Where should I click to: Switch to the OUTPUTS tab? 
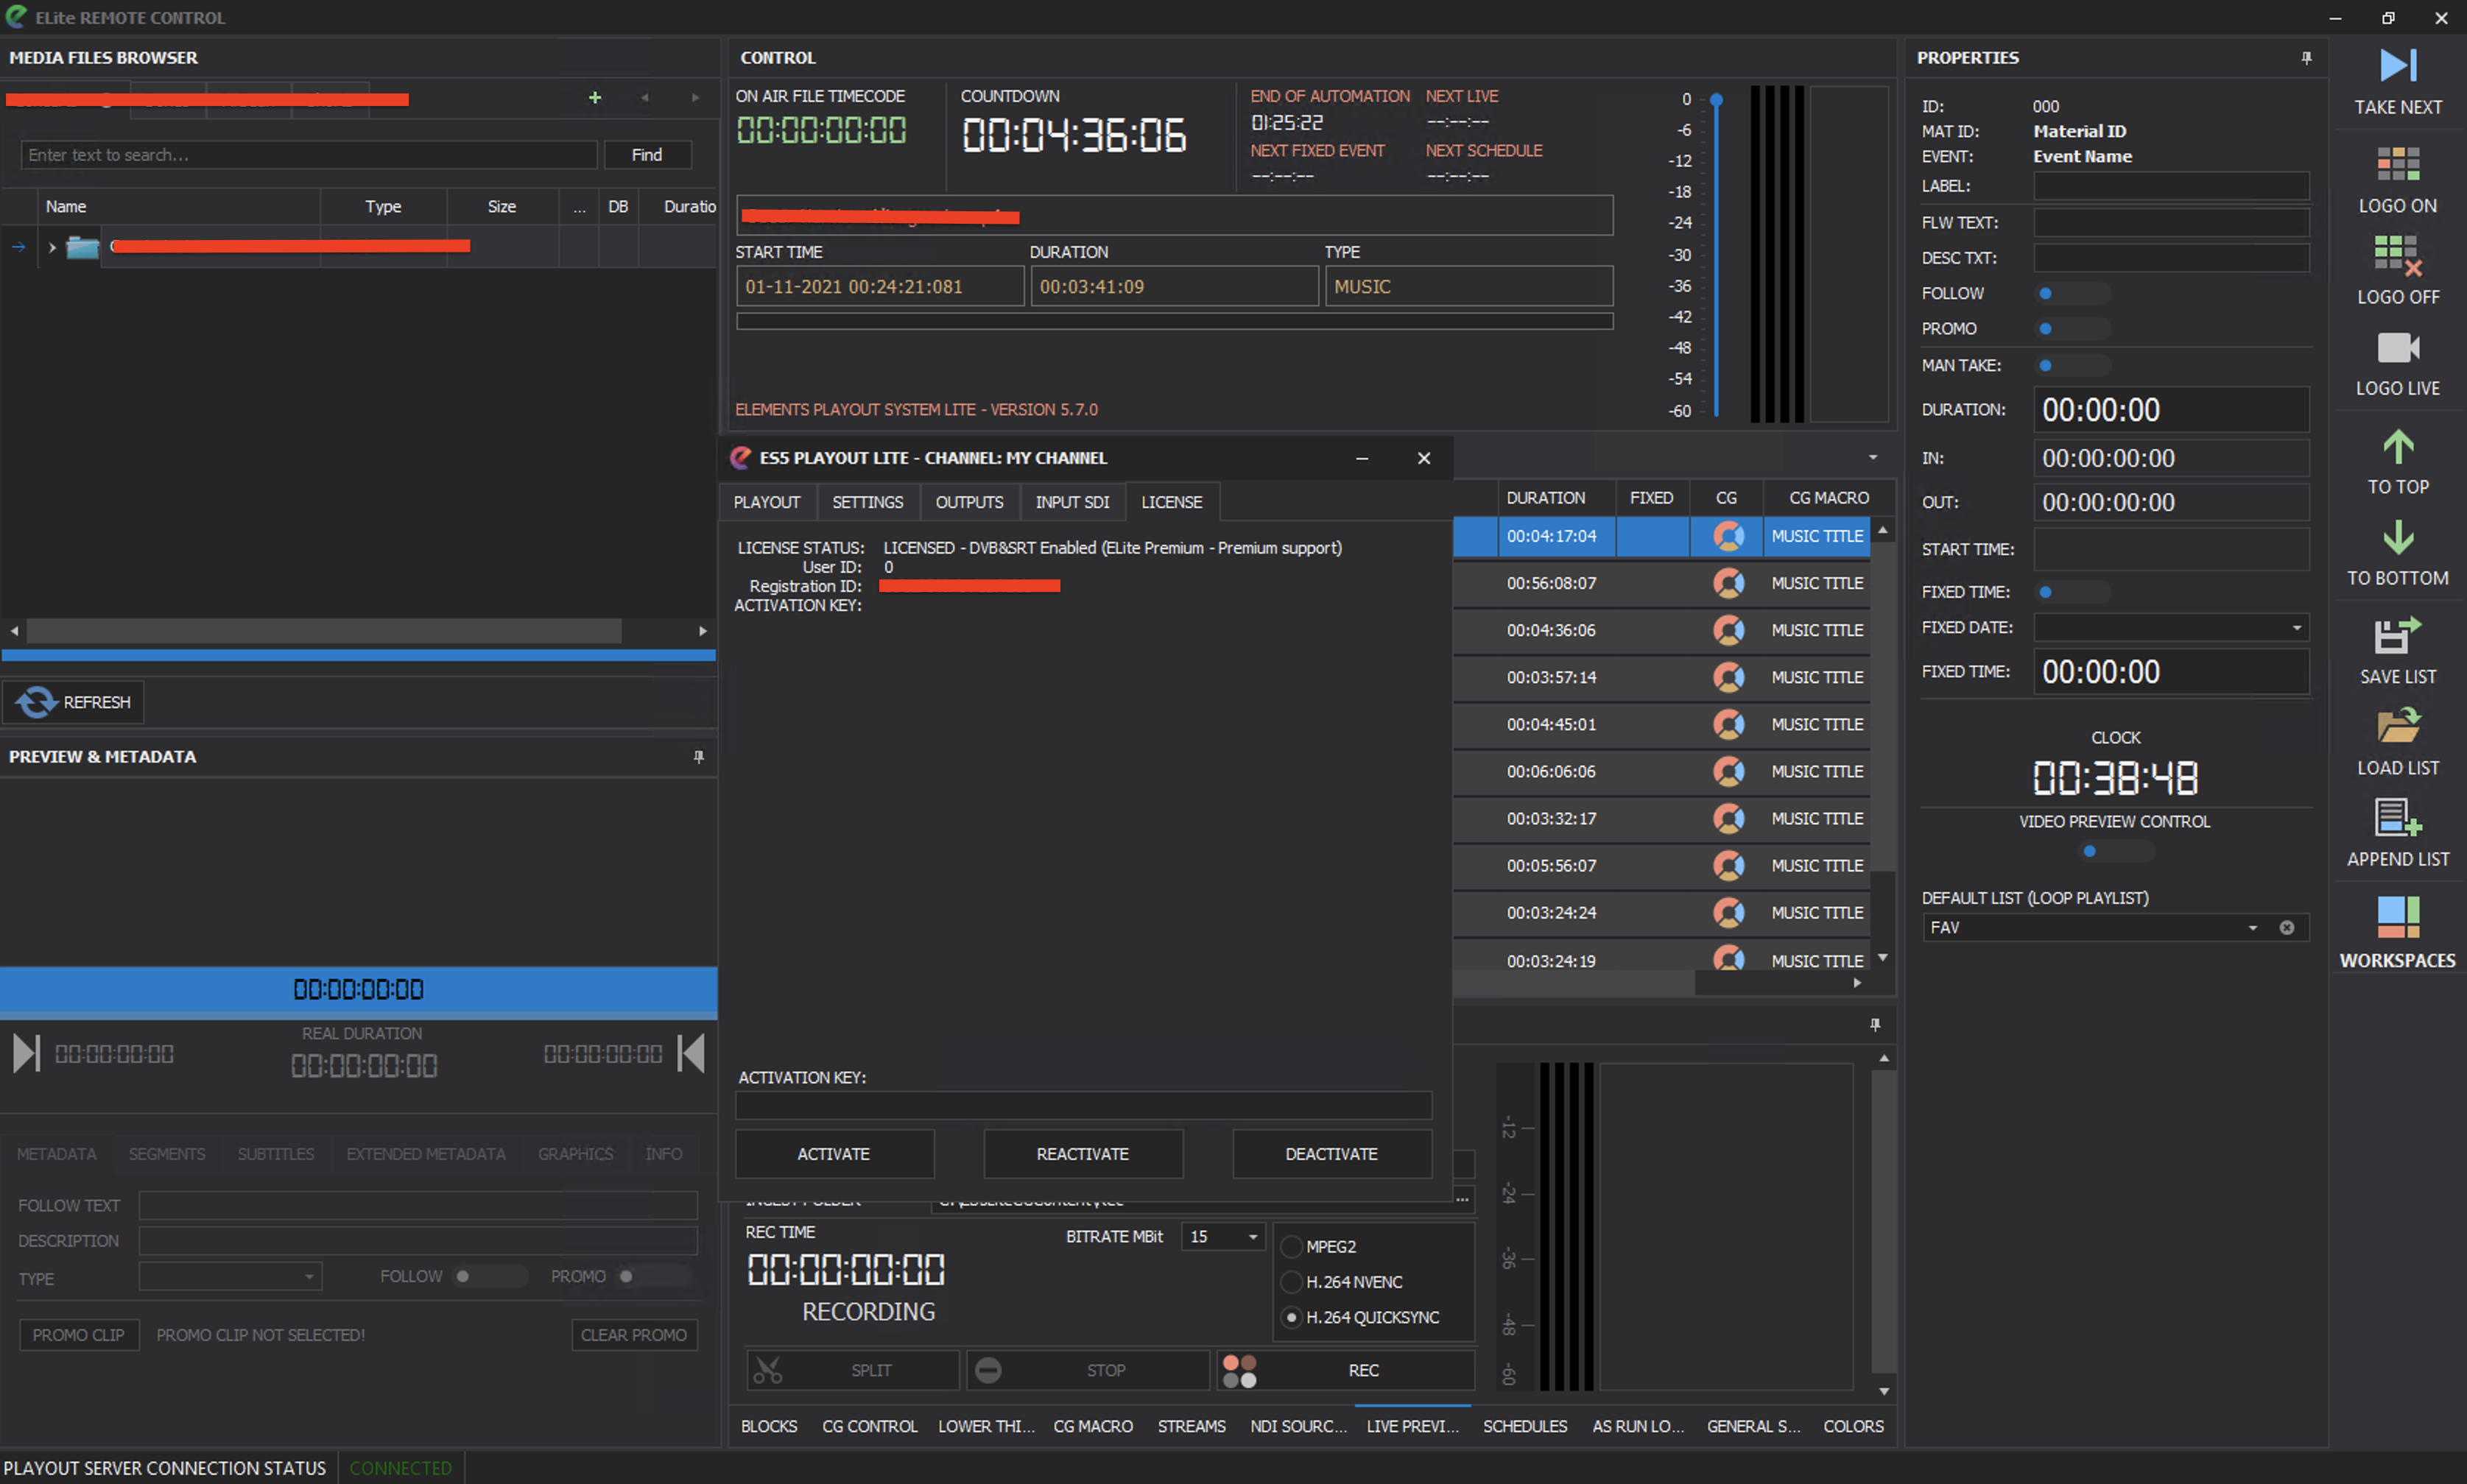coord(968,502)
